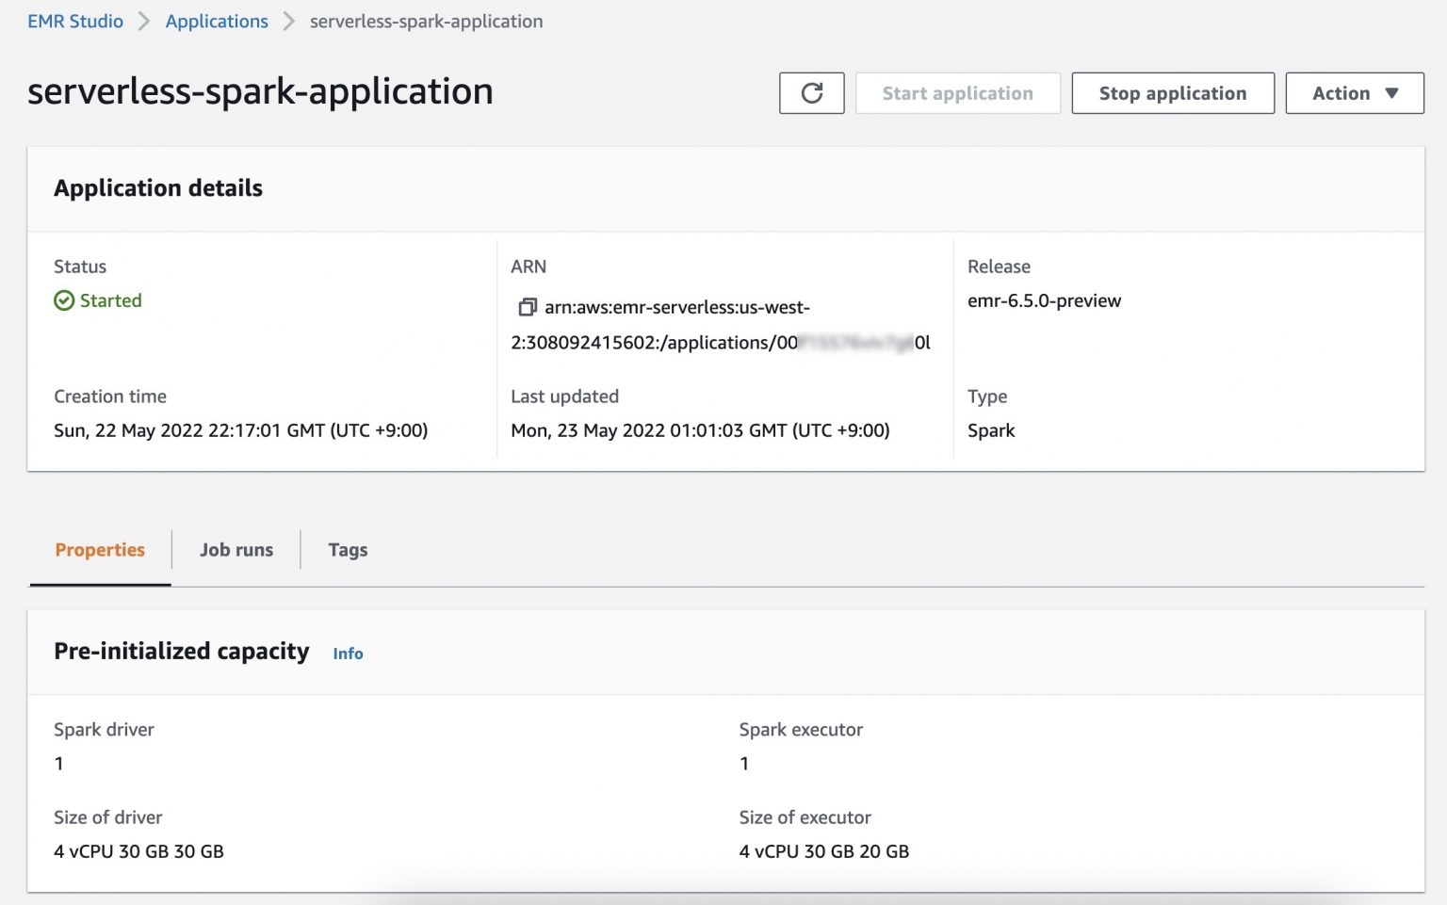The height and width of the screenshot is (905, 1447).
Task: Open the Applications breadcrumb link
Action: (216, 21)
